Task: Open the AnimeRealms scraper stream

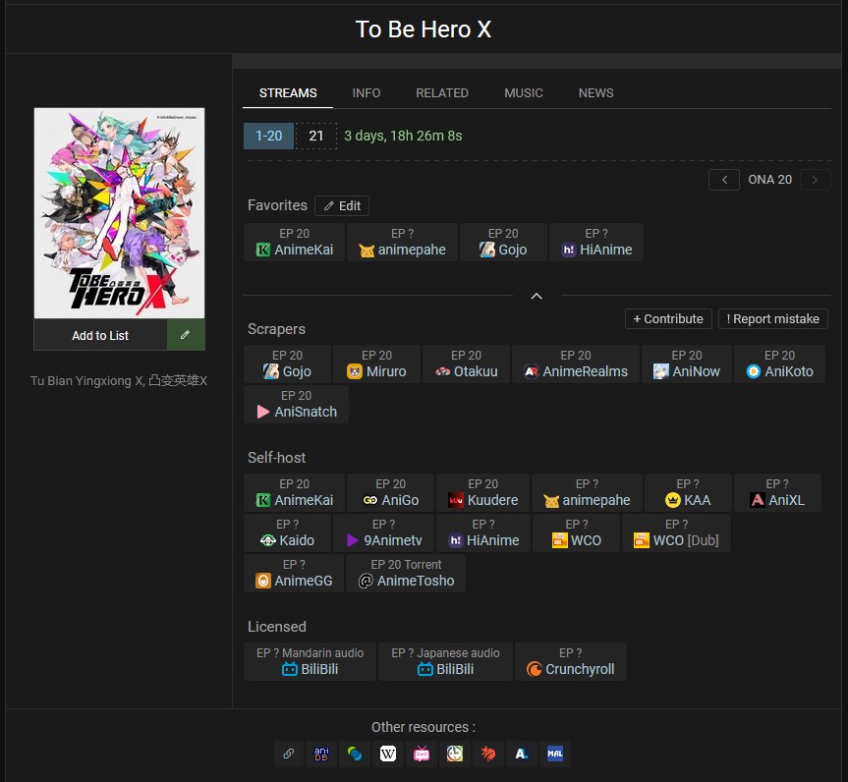Action: click(x=576, y=363)
